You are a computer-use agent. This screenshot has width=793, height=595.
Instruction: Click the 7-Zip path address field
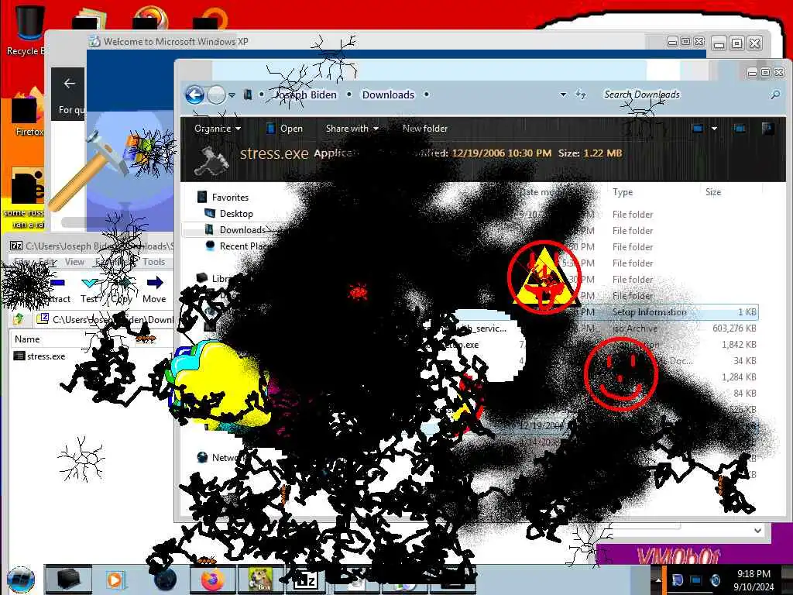pos(105,319)
